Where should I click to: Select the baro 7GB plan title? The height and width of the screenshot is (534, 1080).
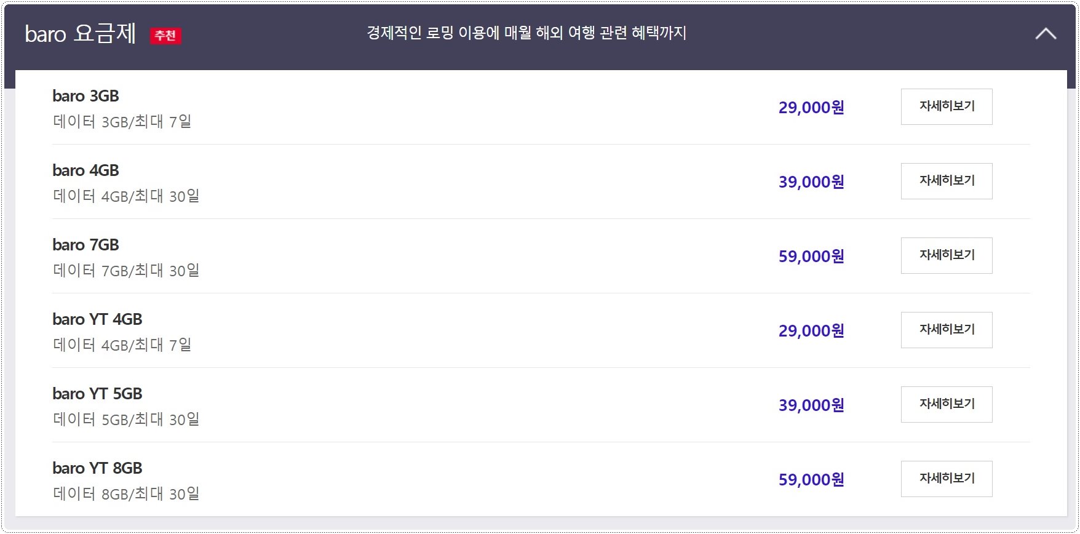[x=85, y=245]
